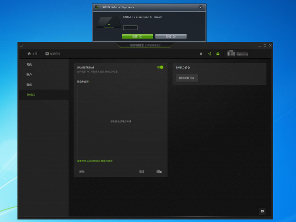The image size is (296, 222).
Task: Click the gray reject button in SHIELD dialog
Action: (x=171, y=36)
